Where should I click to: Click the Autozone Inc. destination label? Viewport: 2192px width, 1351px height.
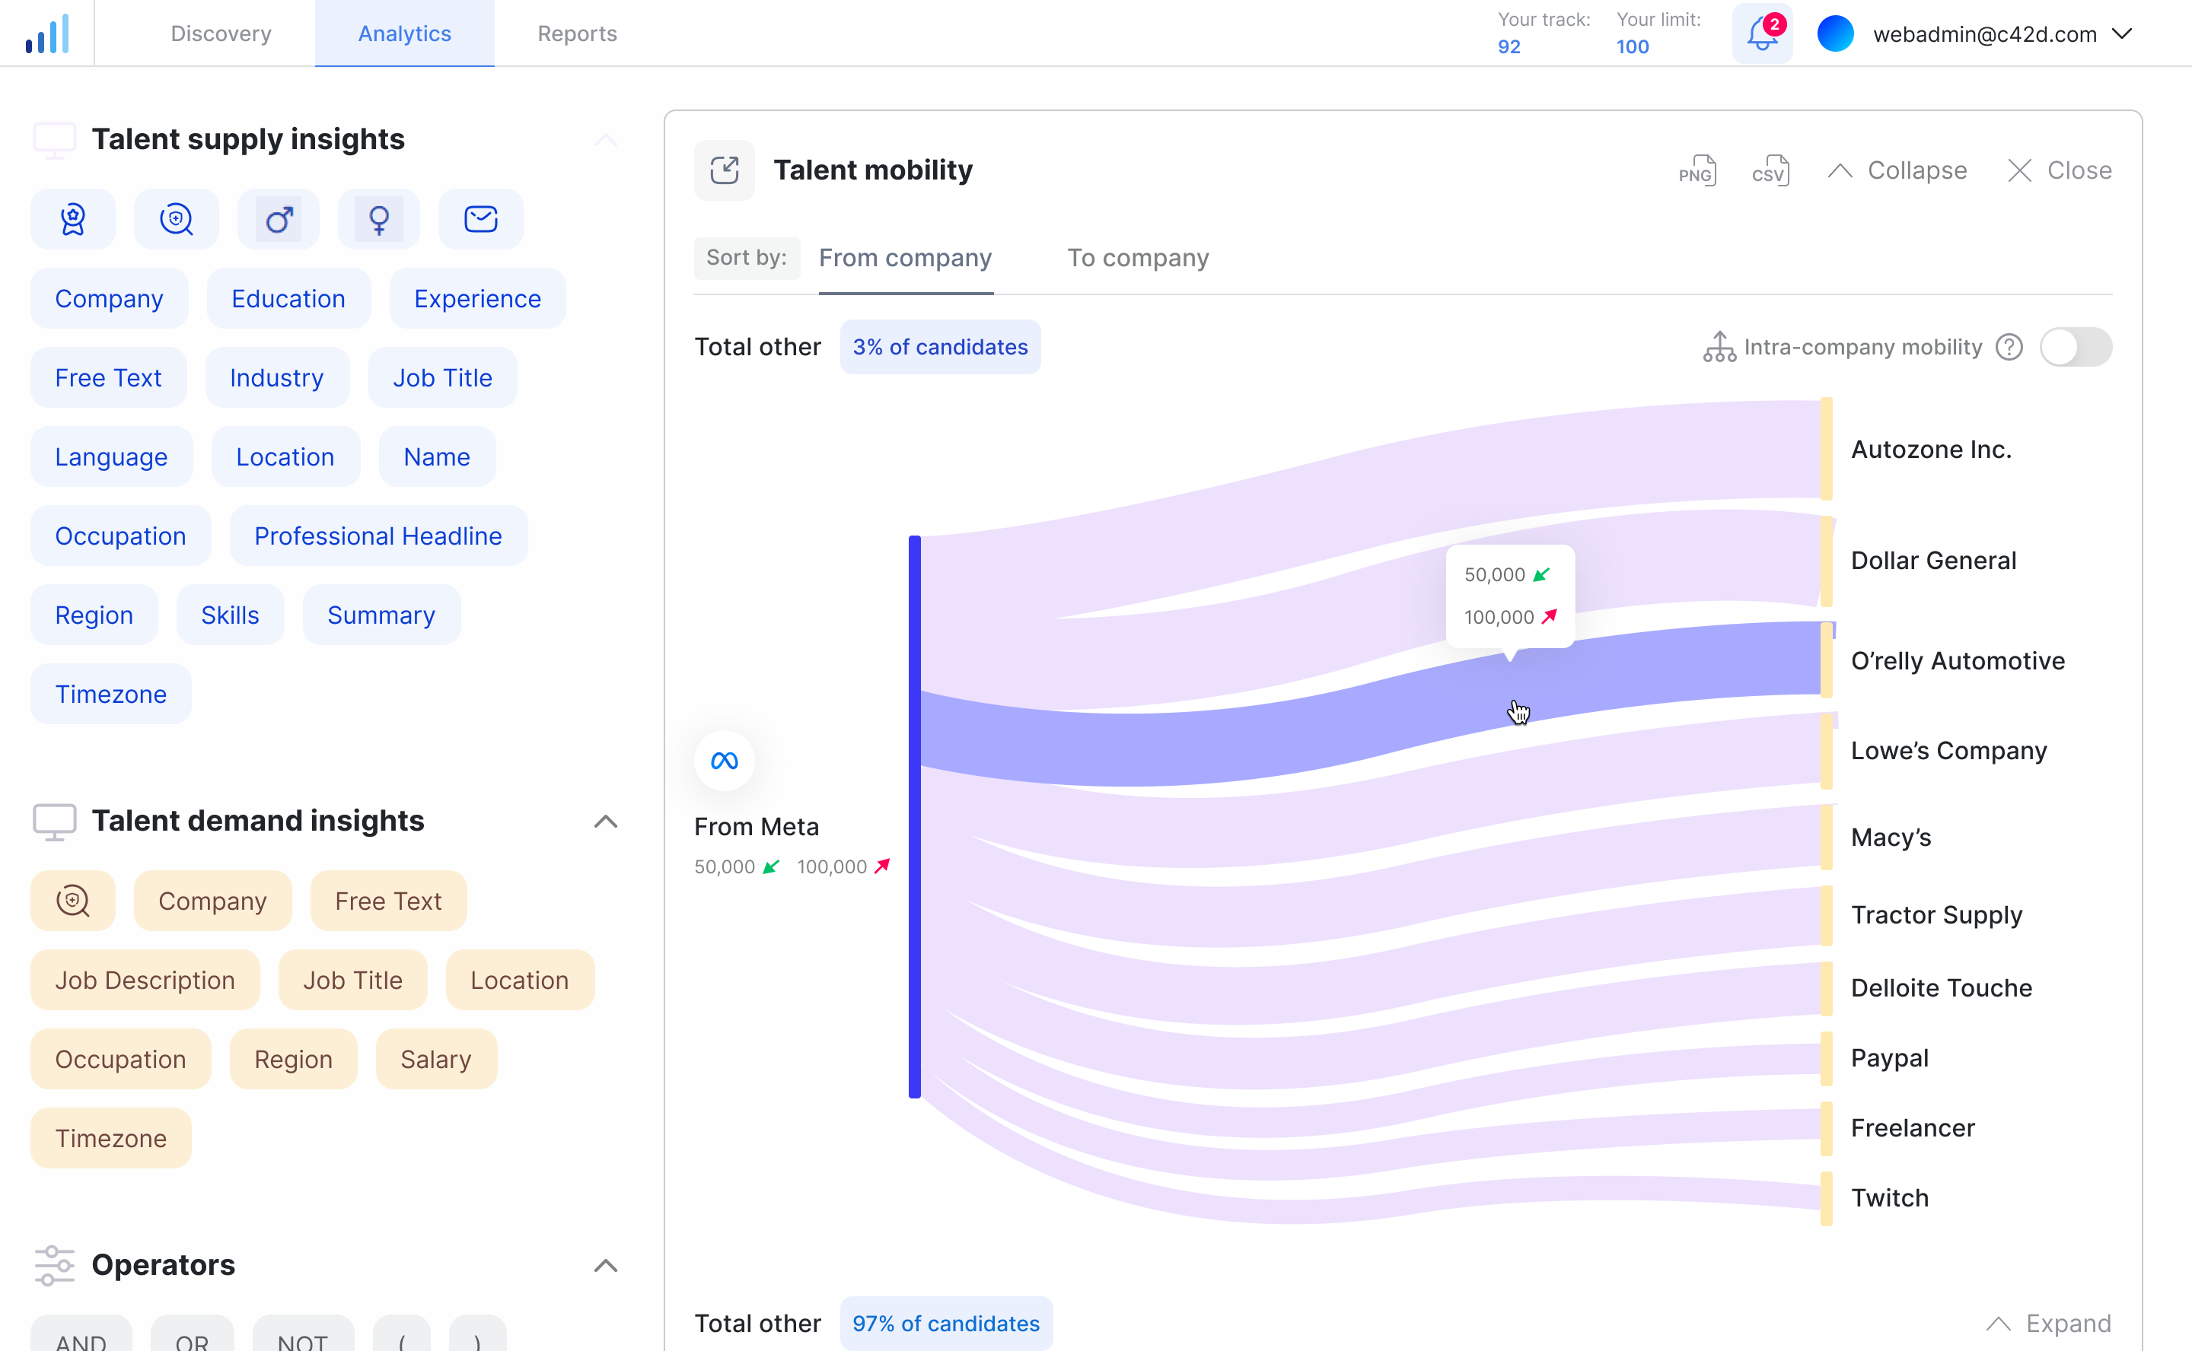point(1932,450)
